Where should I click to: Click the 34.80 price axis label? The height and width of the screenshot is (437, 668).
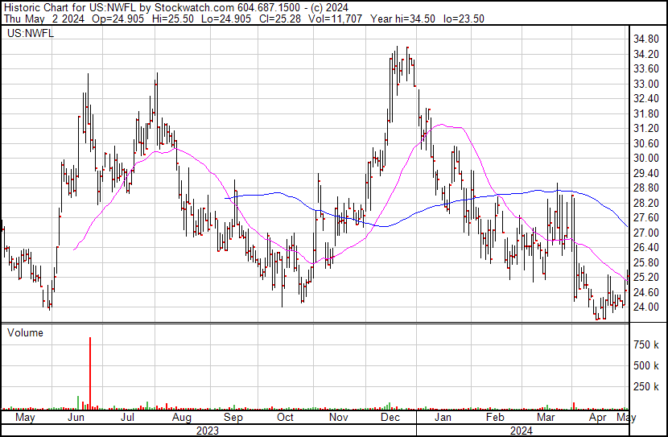tap(648, 39)
